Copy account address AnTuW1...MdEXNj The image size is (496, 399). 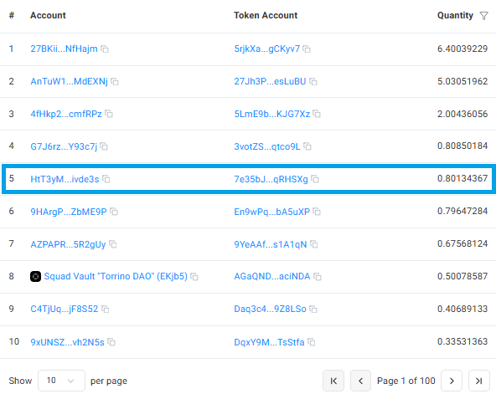(x=115, y=82)
